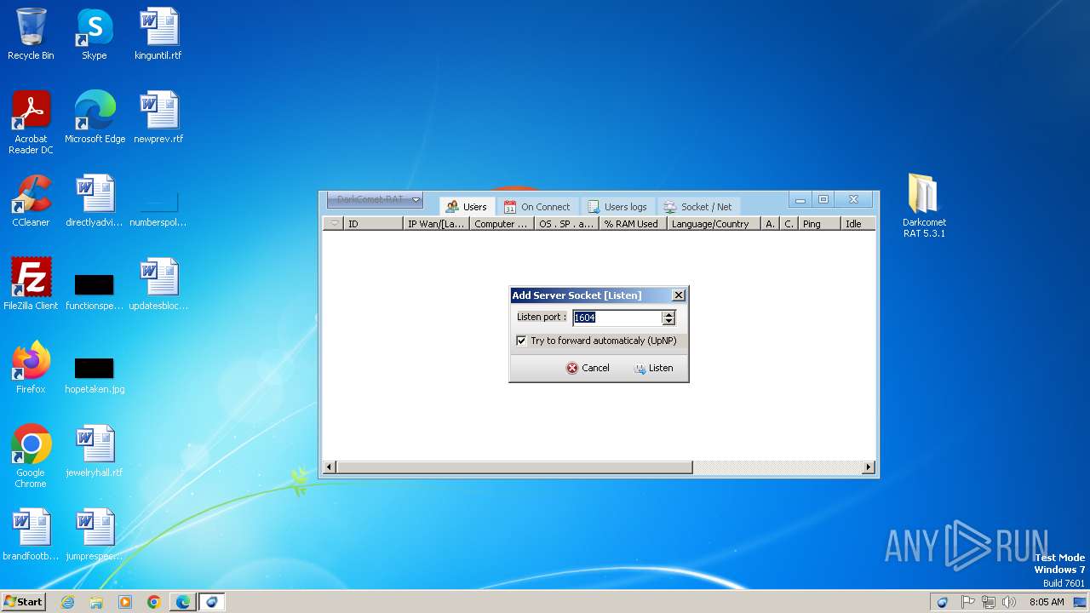1090x613 pixels.
Task: Select the brandfootb... document icon
Action: (x=31, y=535)
